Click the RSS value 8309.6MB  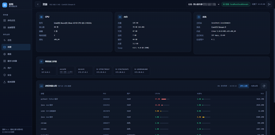[260, 117]
